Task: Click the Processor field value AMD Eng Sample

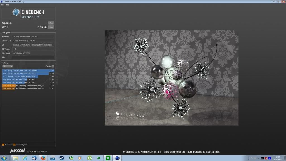Action: click(x=33, y=37)
